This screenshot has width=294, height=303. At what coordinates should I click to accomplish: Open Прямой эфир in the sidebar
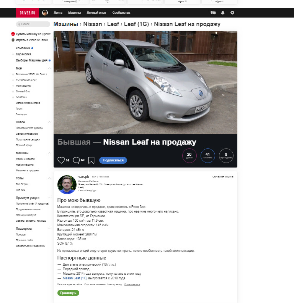pyautogui.click(x=24, y=145)
